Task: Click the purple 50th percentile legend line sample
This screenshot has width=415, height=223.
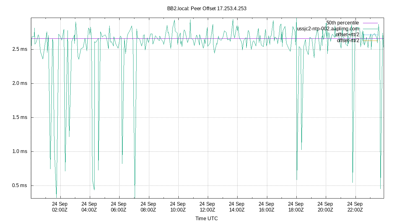Action: [370, 23]
